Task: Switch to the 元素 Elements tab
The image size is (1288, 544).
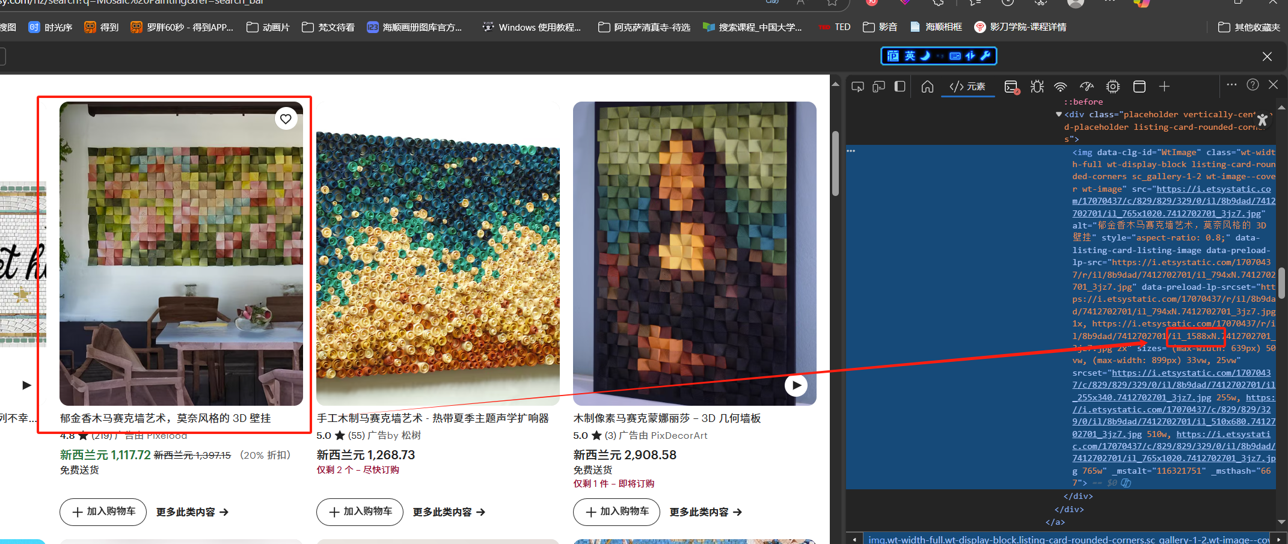Action: (x=968, y=87)
